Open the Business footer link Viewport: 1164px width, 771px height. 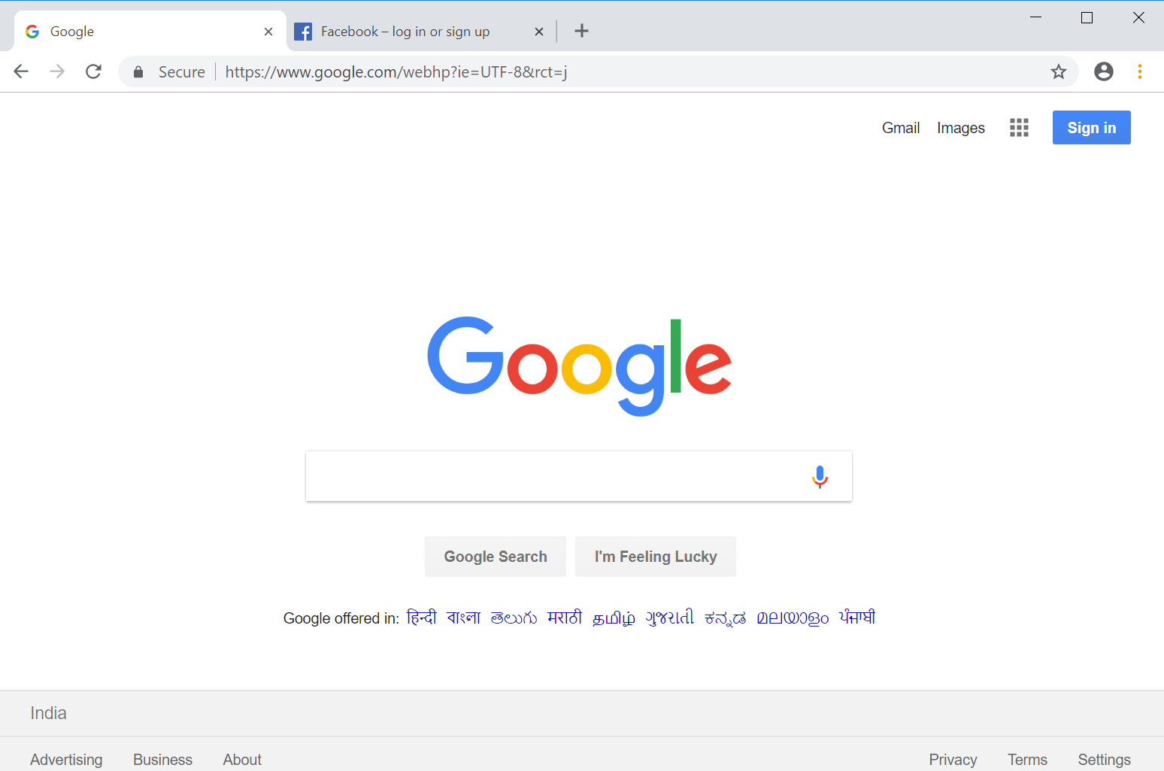coord(162,760)
